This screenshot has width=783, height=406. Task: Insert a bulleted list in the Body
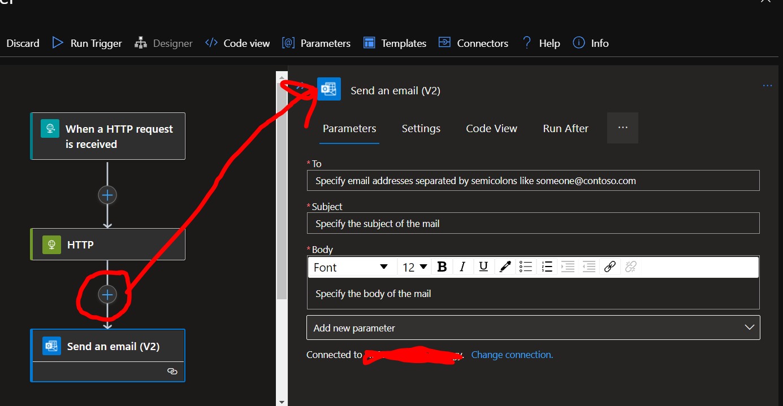pos(525,266)
